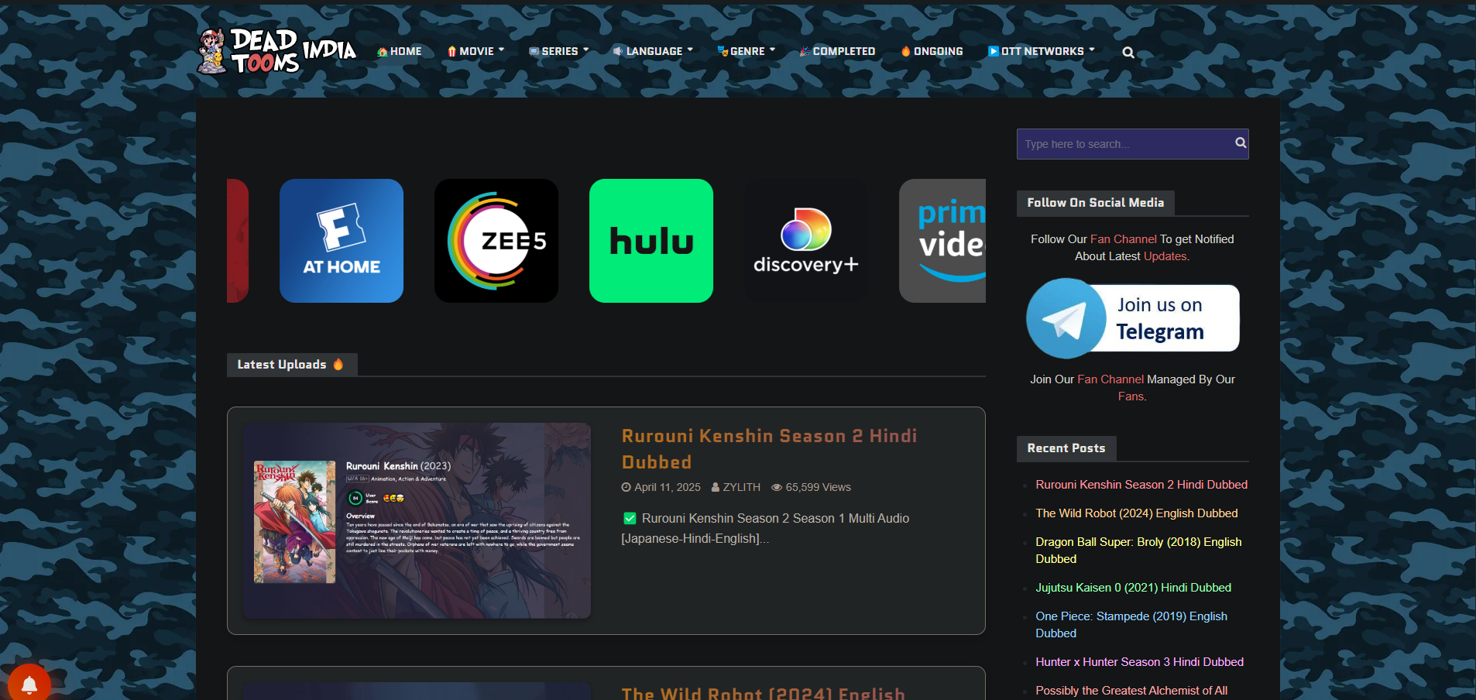Viewport: 1476px width, 700px height.
Task: Open the Completed menu item
Action: (x=837, y=51)
